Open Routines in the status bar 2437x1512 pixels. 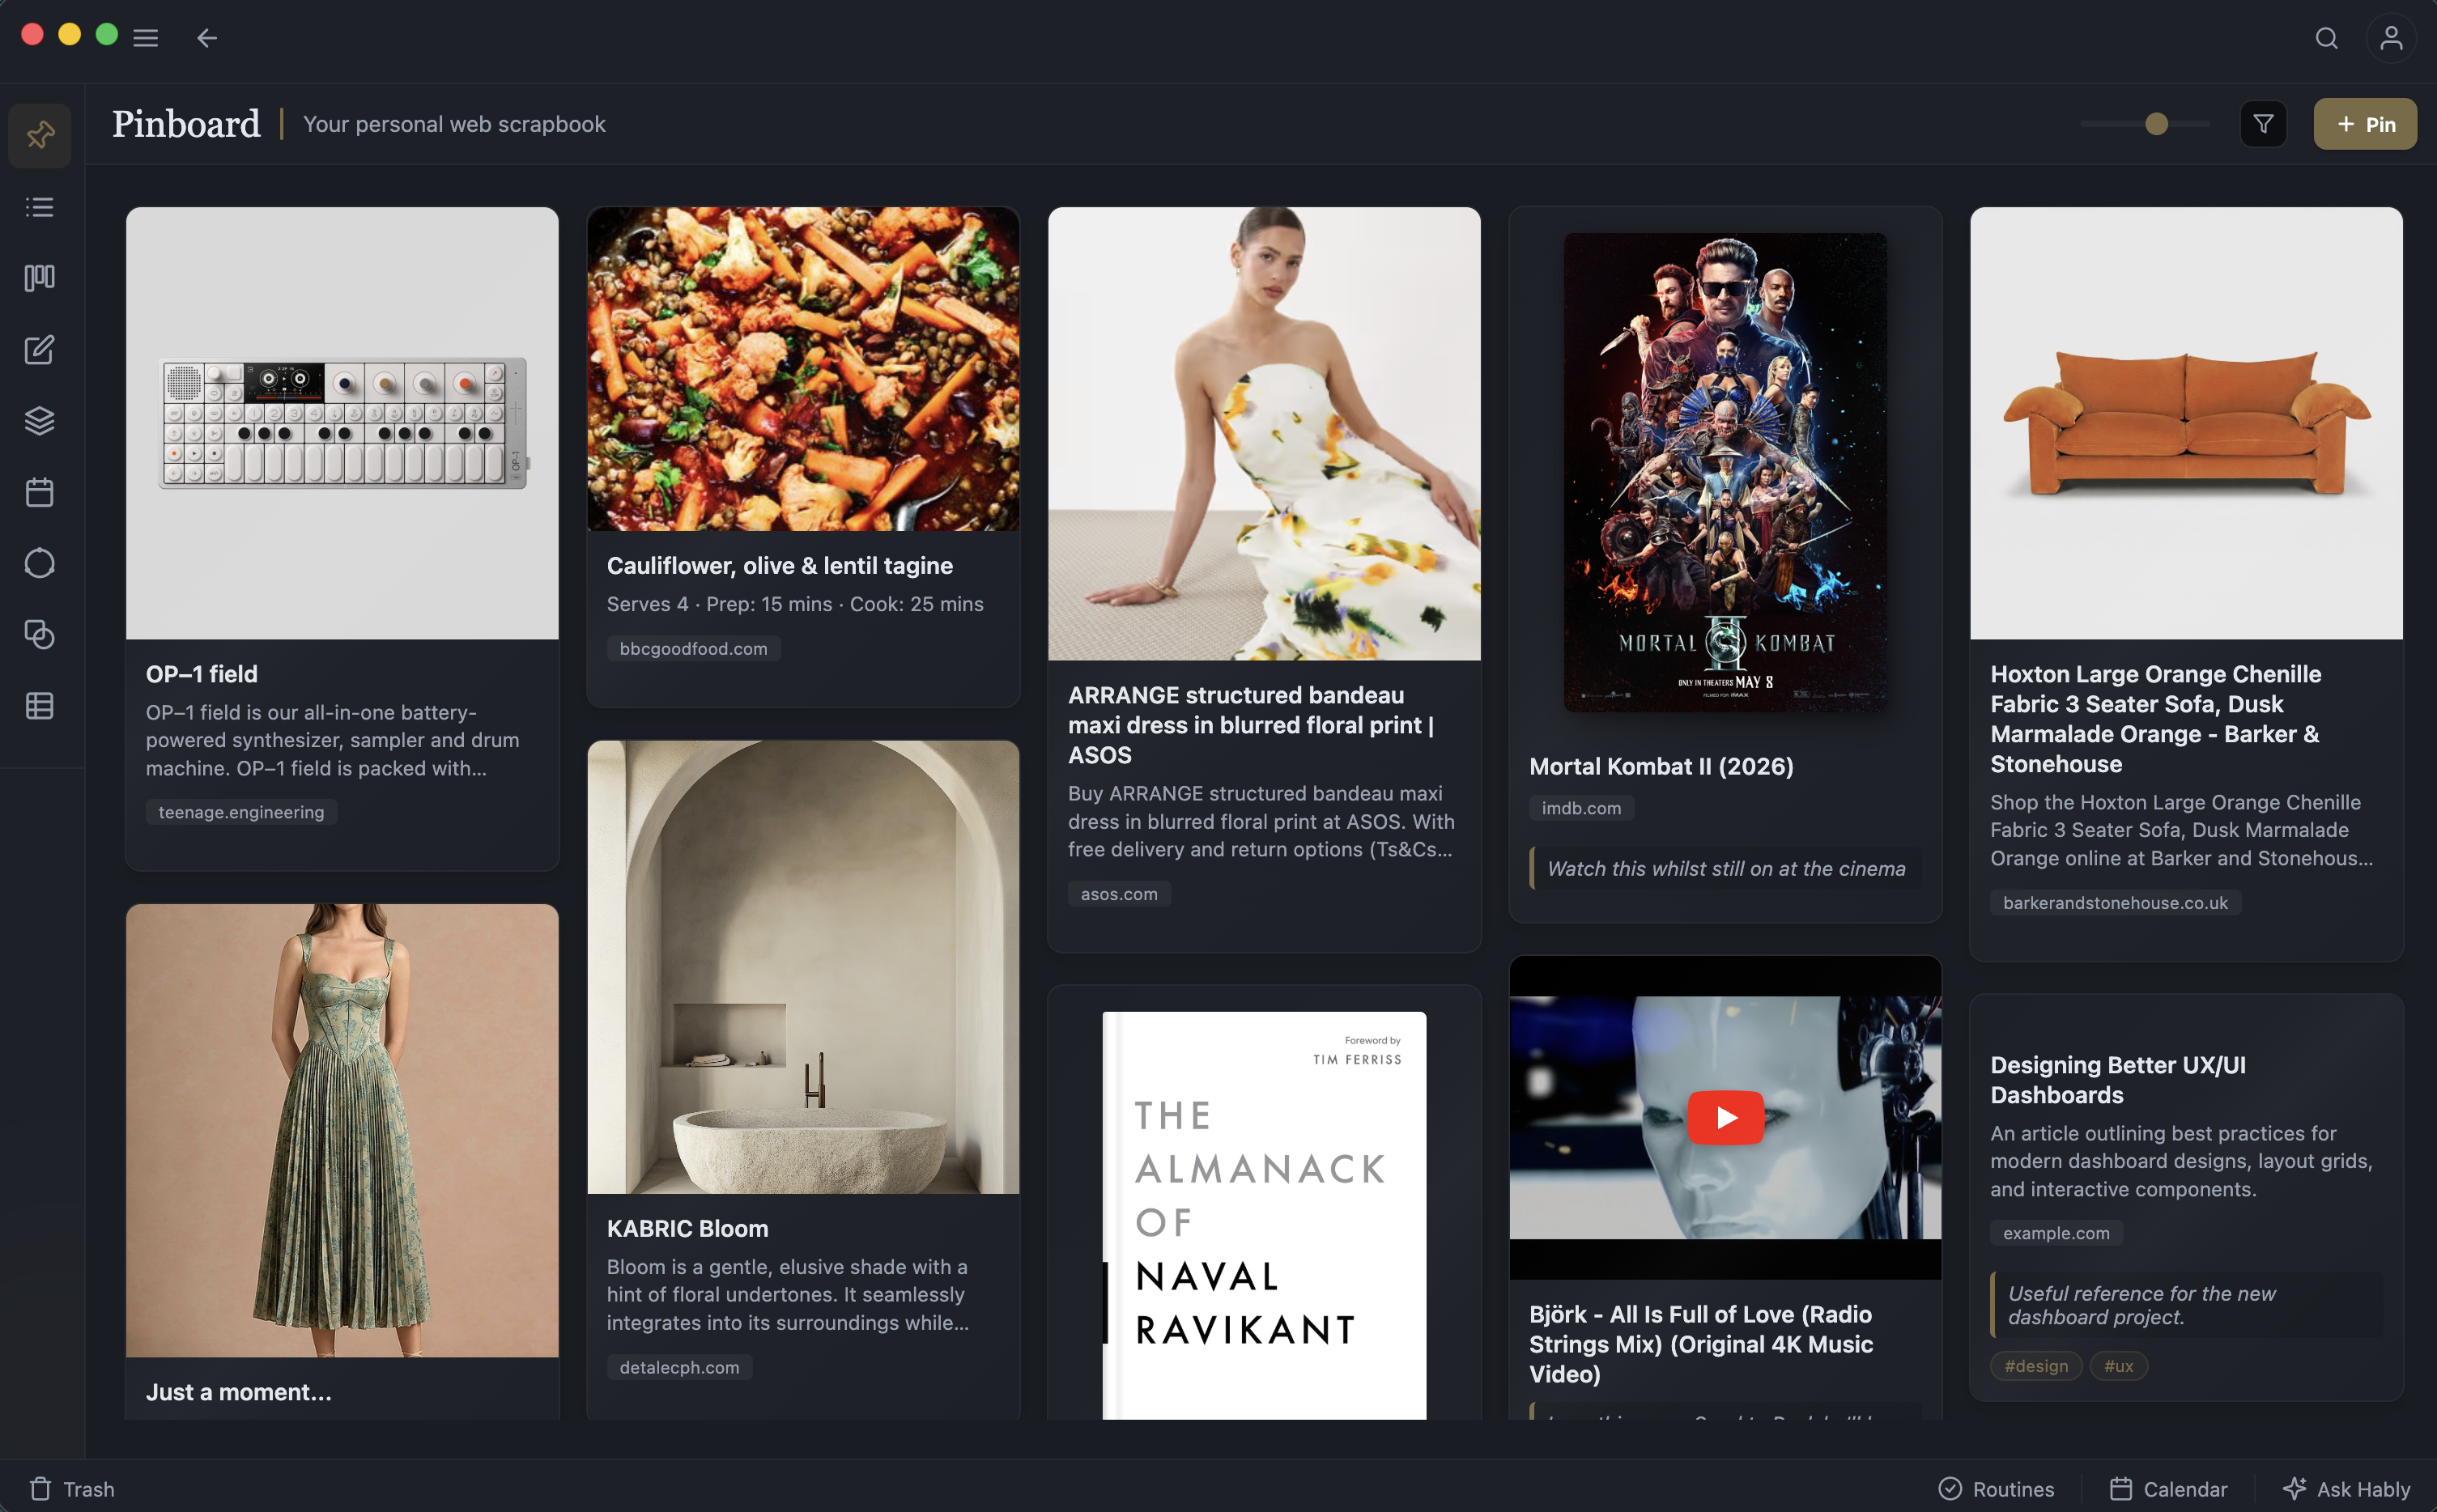(1996, 1488)
